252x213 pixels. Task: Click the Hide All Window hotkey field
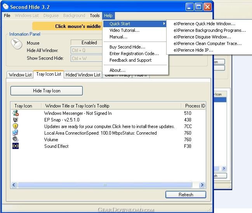(87, 50)
